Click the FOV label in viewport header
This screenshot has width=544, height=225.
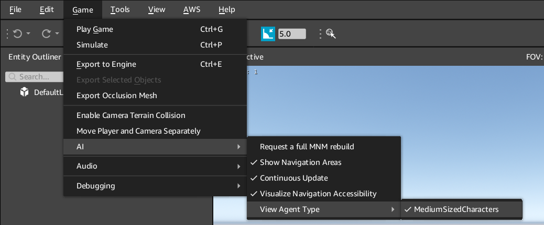[x=534, y=57]
